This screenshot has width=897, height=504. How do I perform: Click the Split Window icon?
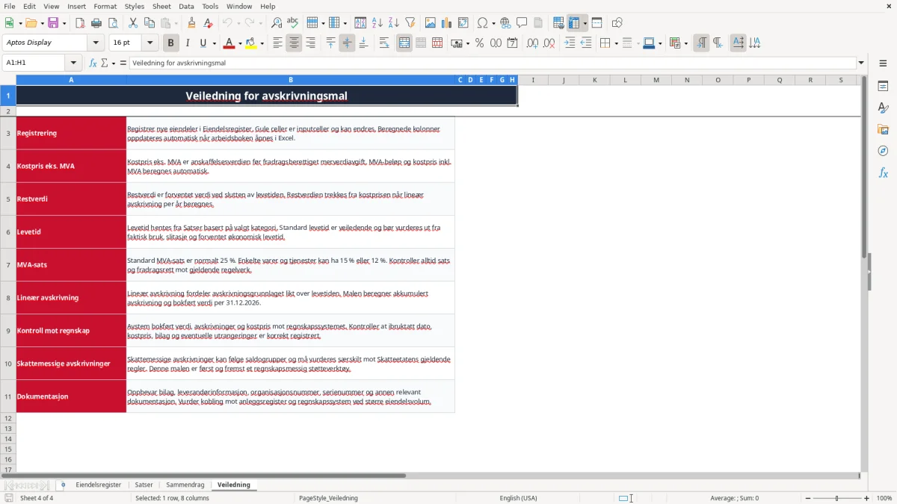597,23
